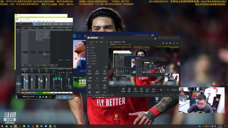Hide the logo source with its eye icon
The image size is (228, 128).
[88, 63]
